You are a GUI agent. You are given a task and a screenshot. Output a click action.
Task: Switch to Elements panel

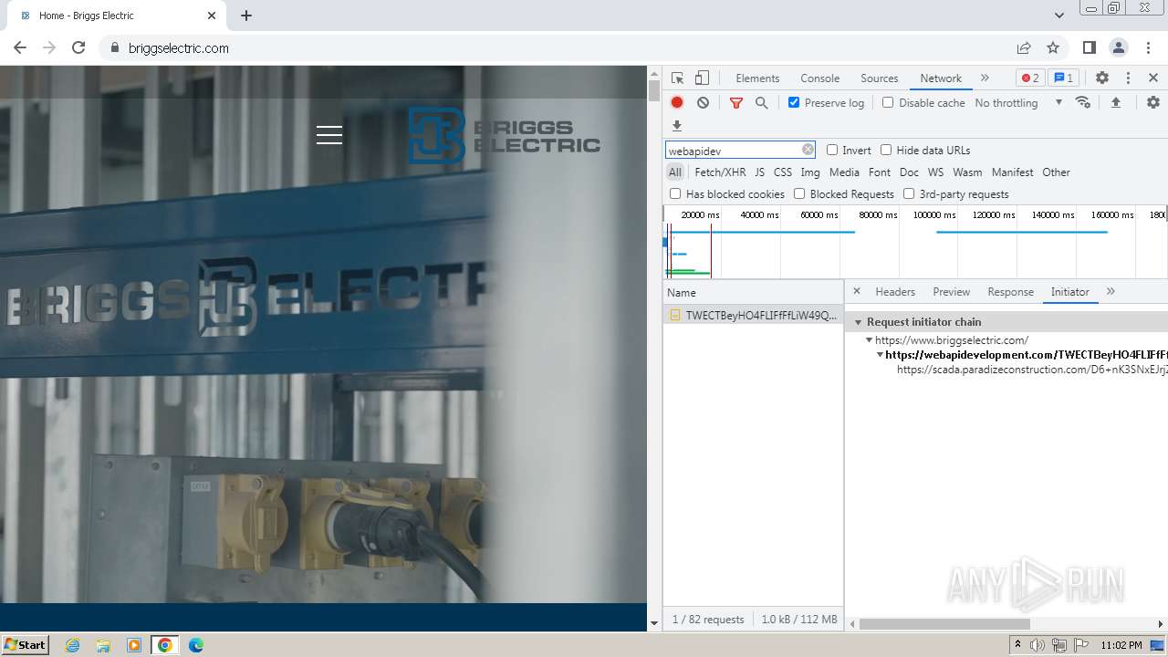[x=757, y=78]
